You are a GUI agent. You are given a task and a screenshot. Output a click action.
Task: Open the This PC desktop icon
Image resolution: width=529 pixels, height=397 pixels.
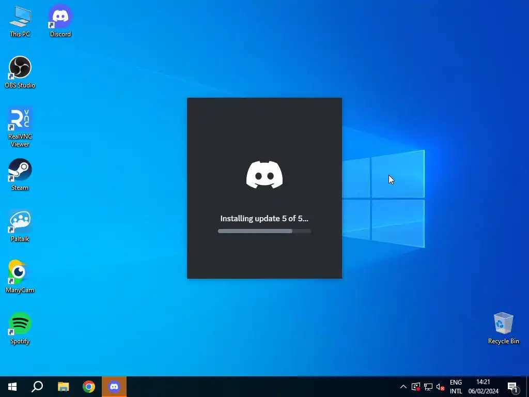pyautogui.click(x=20, y=21)
